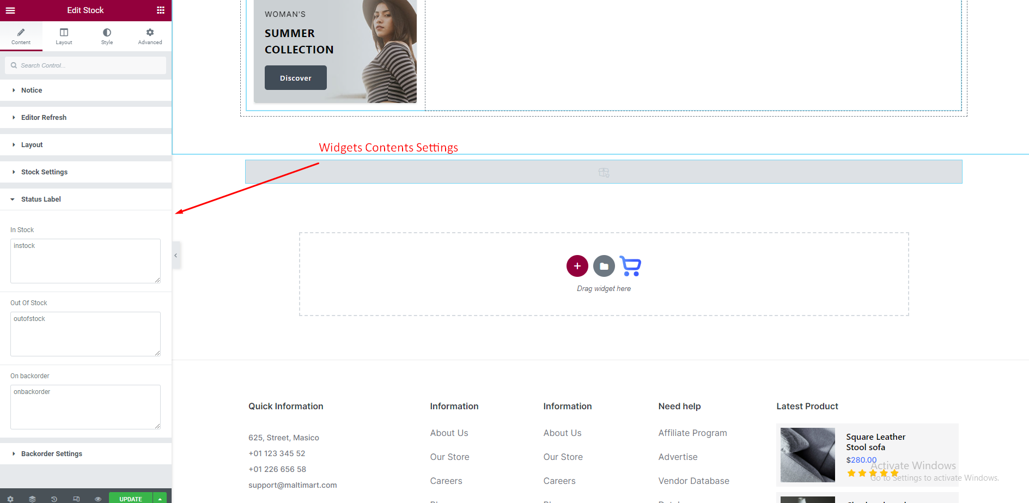Switch to the Advanced tab
1029x503 pixels.
pyautogui.click(x=150, y=37)
